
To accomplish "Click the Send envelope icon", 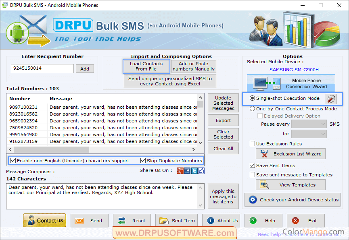I will 79,221.
